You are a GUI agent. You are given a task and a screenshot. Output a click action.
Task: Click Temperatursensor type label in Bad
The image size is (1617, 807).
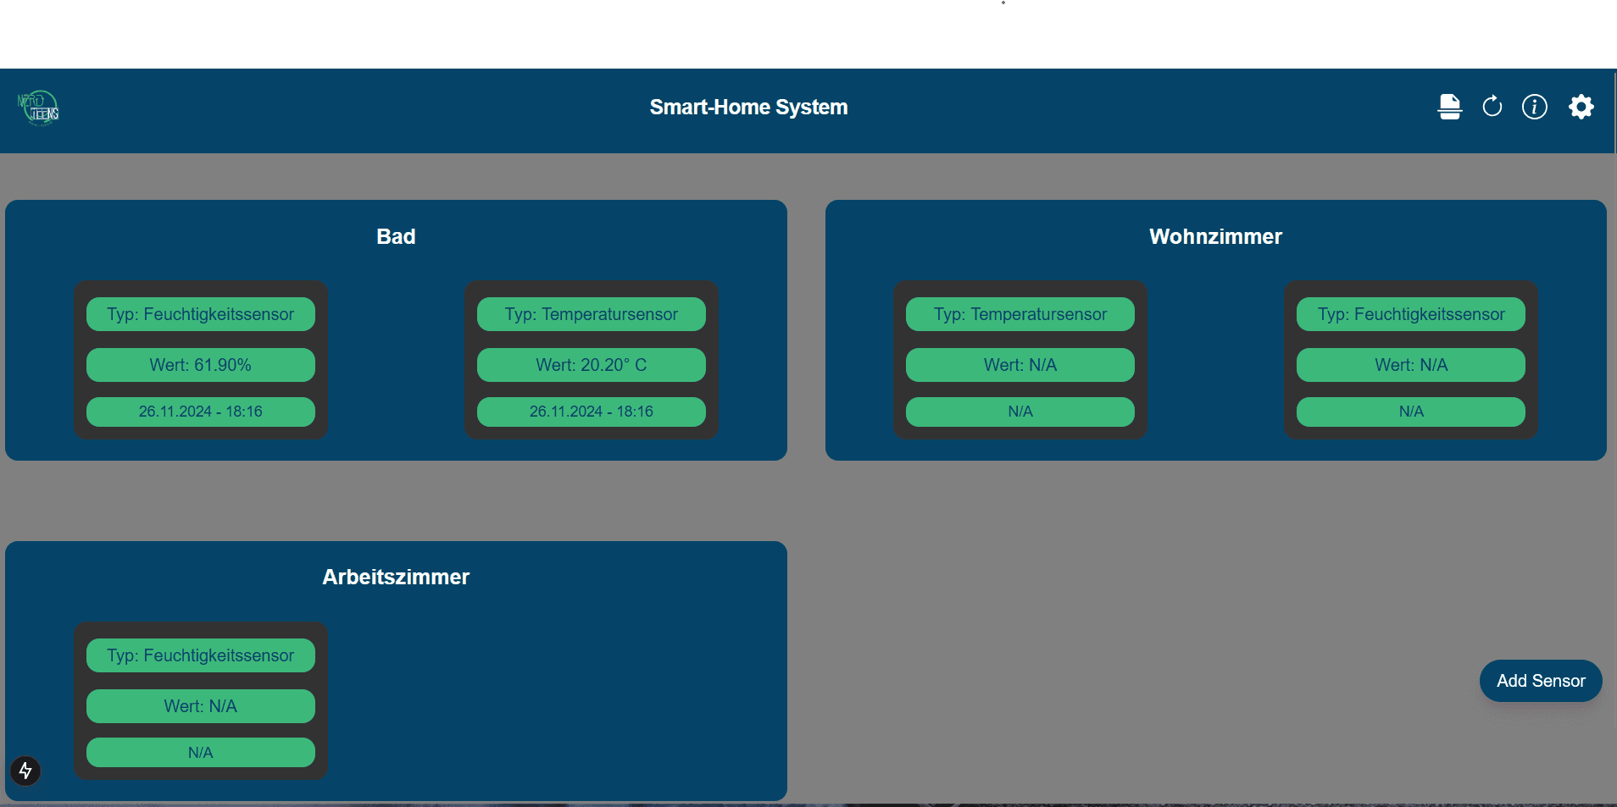click(592, 314)
